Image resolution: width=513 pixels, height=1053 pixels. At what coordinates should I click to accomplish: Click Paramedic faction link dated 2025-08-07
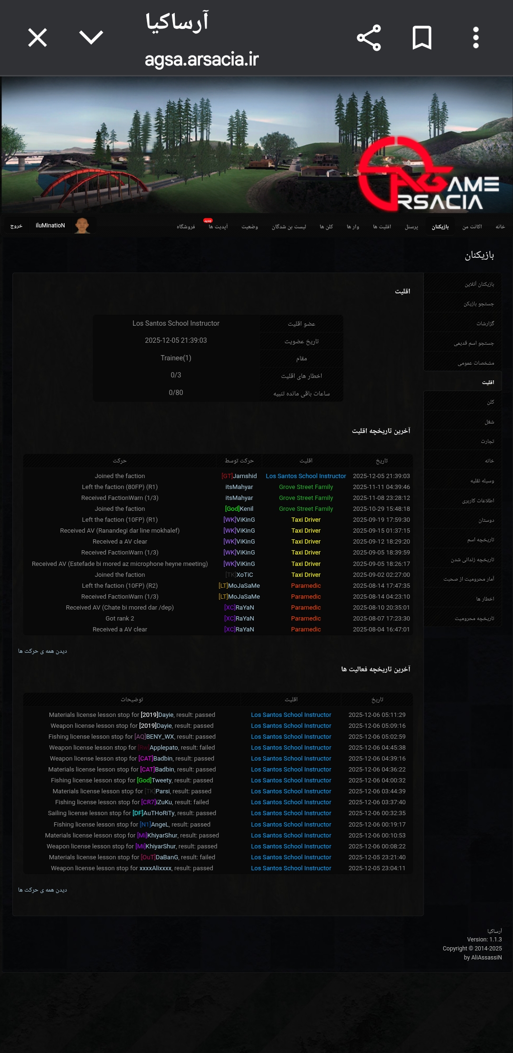[x=306, y=619]
